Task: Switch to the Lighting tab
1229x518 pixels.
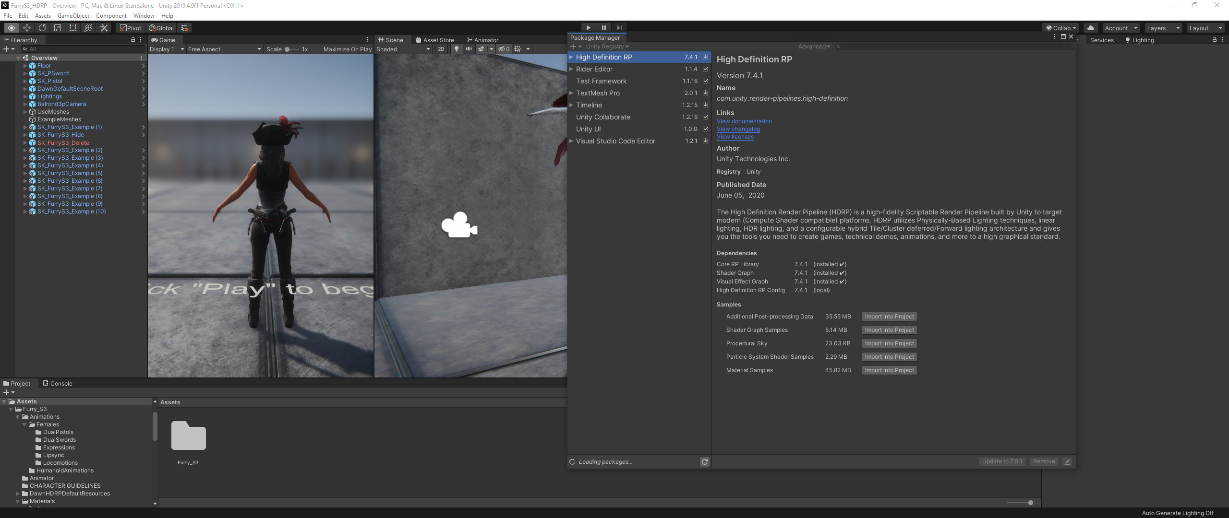Action: pos(1139,40)
